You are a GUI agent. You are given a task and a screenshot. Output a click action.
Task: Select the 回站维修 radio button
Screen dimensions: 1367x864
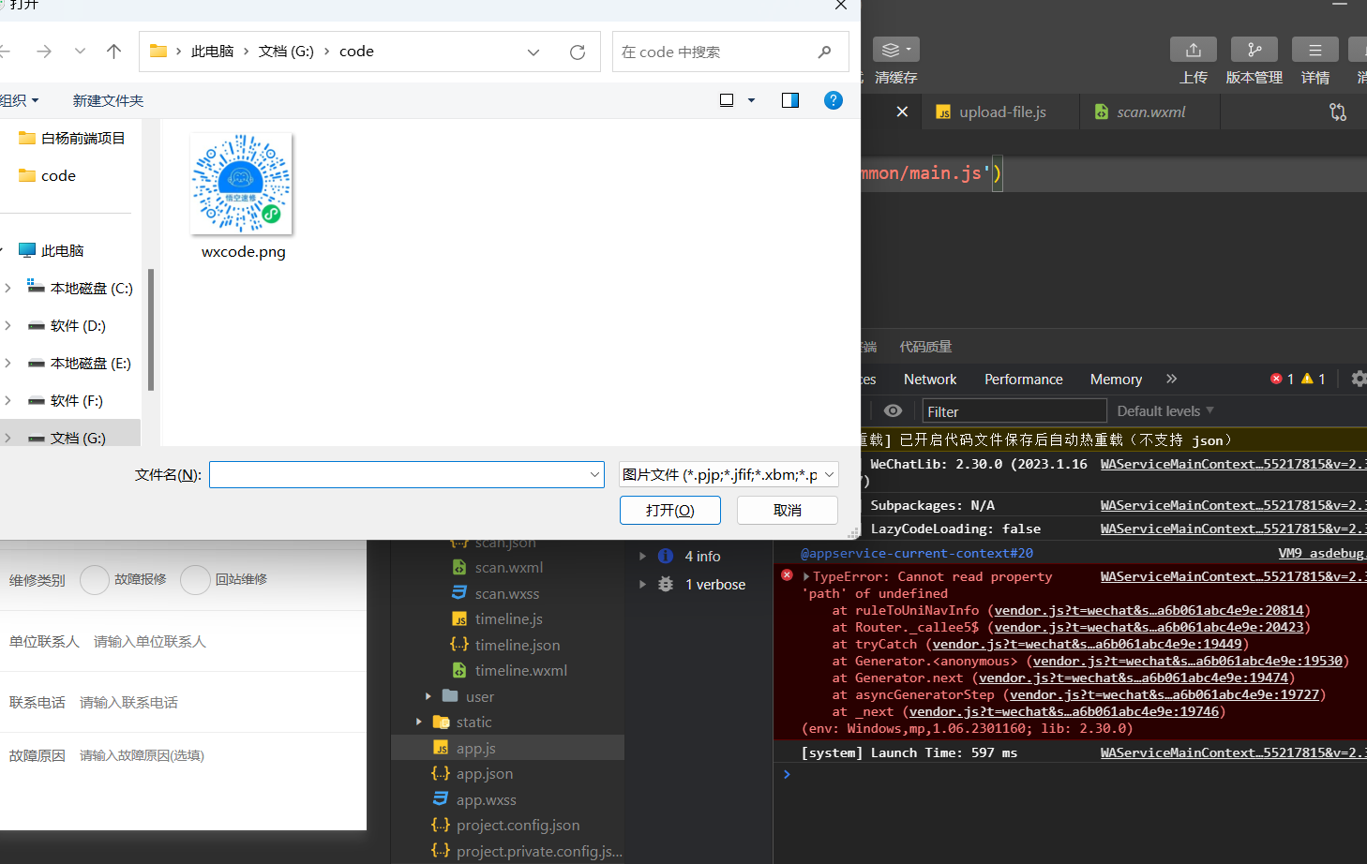pos(195,580)
